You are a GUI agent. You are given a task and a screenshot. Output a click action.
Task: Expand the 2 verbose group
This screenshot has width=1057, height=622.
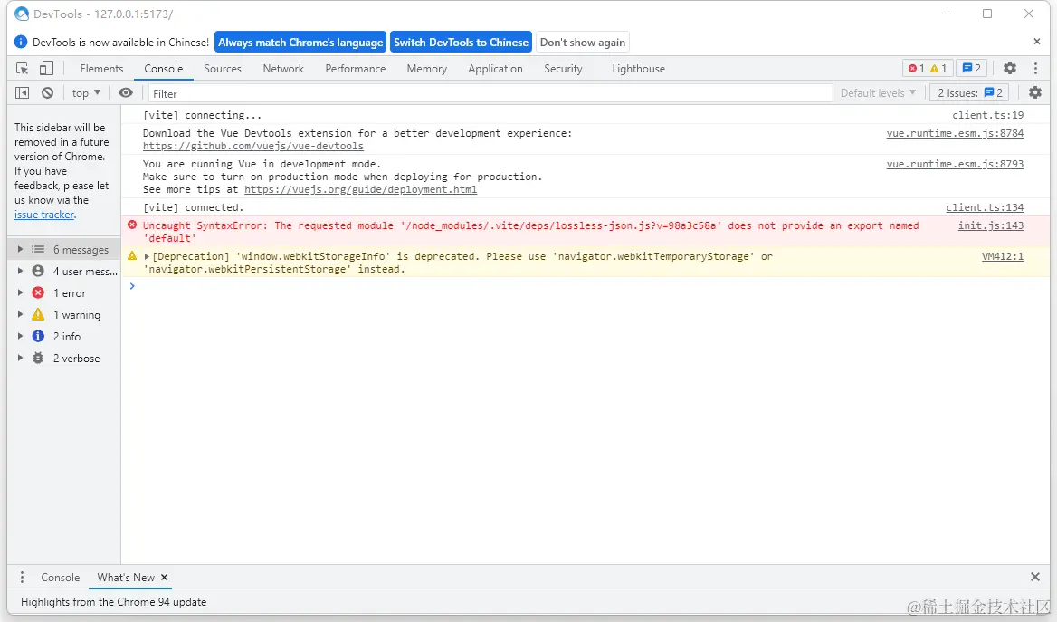pyautogui.click(x=20, y=358)
